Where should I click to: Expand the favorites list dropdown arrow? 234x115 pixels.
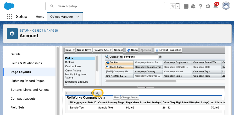pyautogui.click(x=178, y=6)
